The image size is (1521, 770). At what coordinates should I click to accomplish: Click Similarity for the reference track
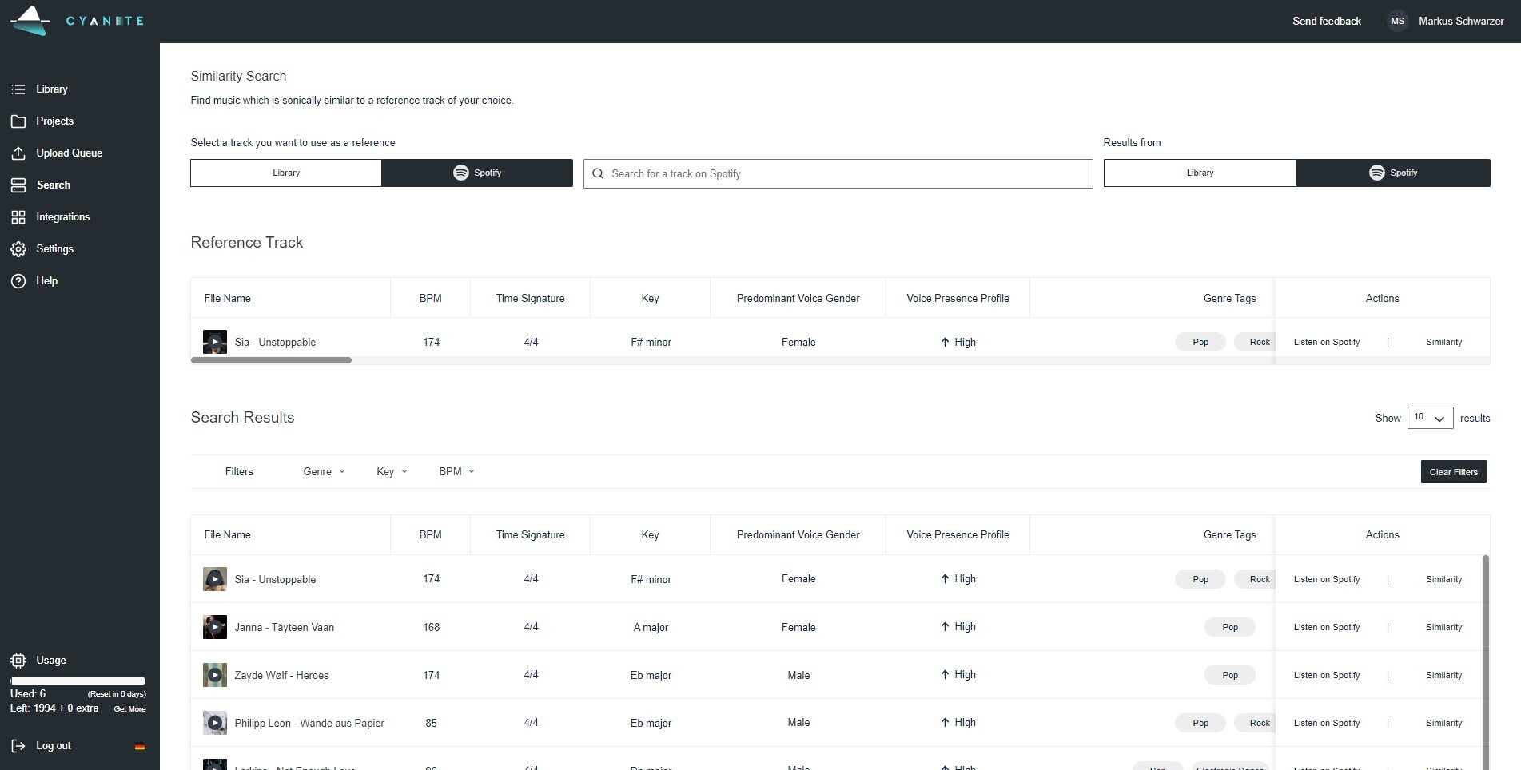[x=1443, y=342]
